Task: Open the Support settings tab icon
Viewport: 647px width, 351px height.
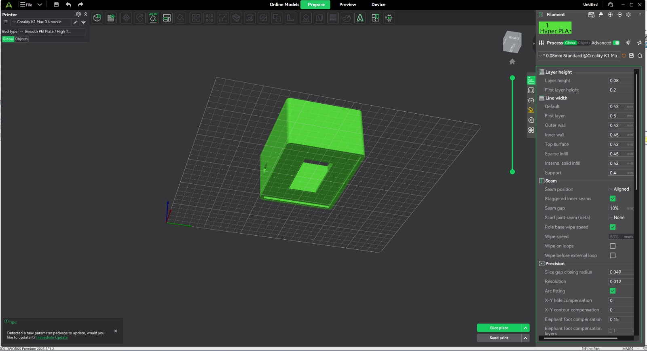Action: tap(531, 110)
